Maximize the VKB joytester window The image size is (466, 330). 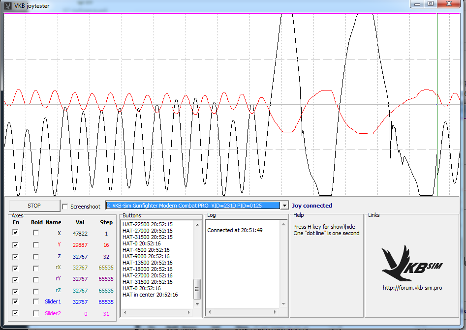431,4
